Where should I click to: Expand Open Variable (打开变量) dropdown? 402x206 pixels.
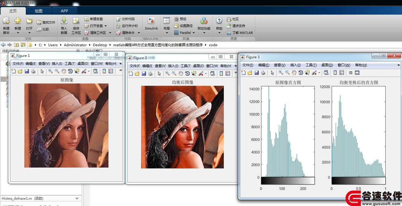pyautogui.click(x=105, y=26)
